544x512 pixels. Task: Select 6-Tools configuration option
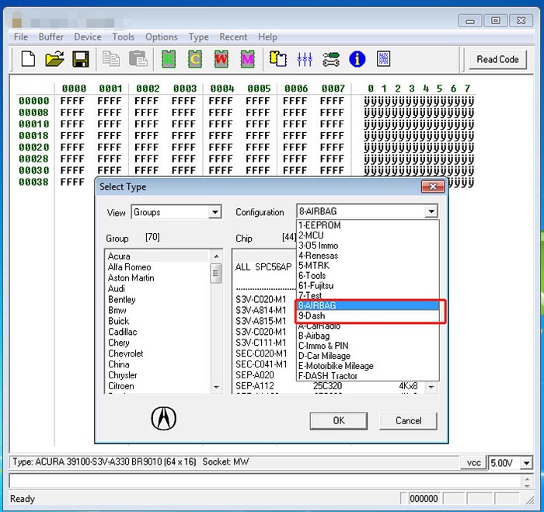368,276
